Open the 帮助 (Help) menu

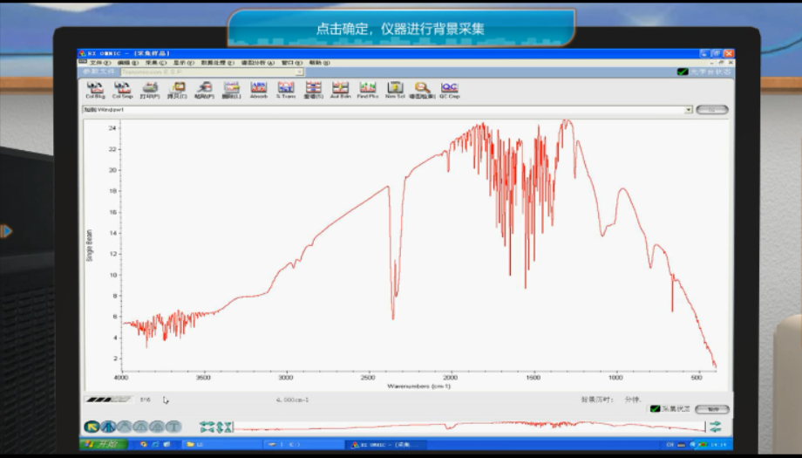tap(314, 63)
